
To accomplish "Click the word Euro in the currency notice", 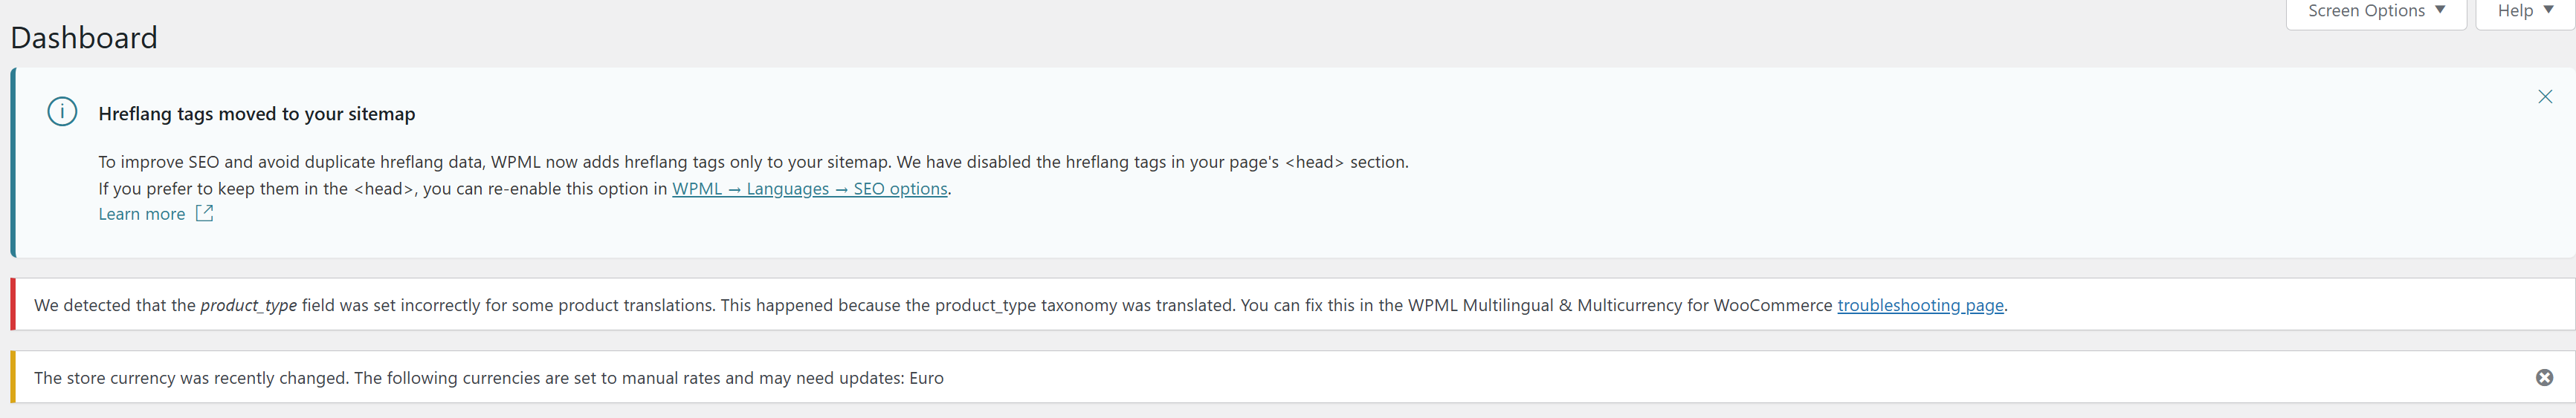I will (x=926, y=378).
